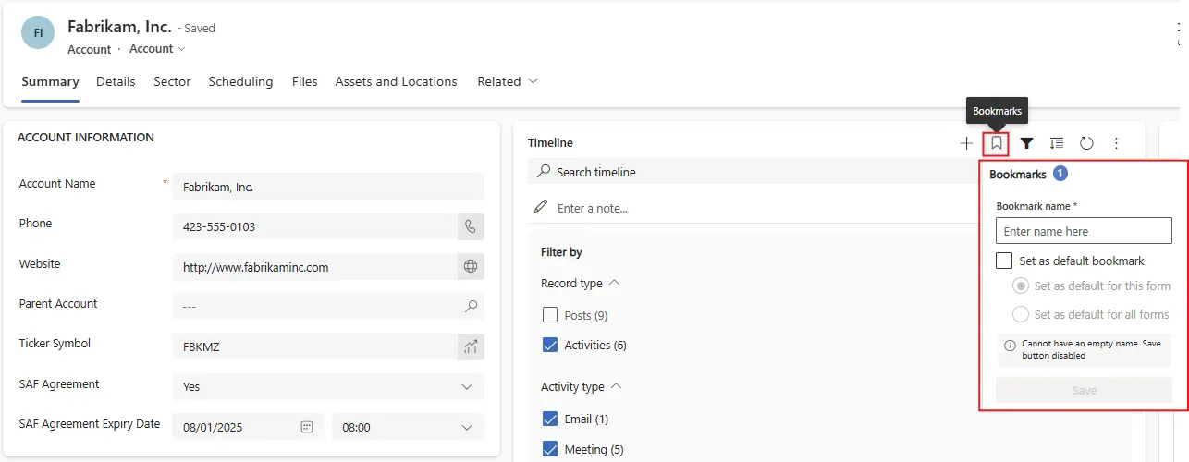The image size is (1189, 462).
Task: Collapse the Record type filter section
Action: 615,283
